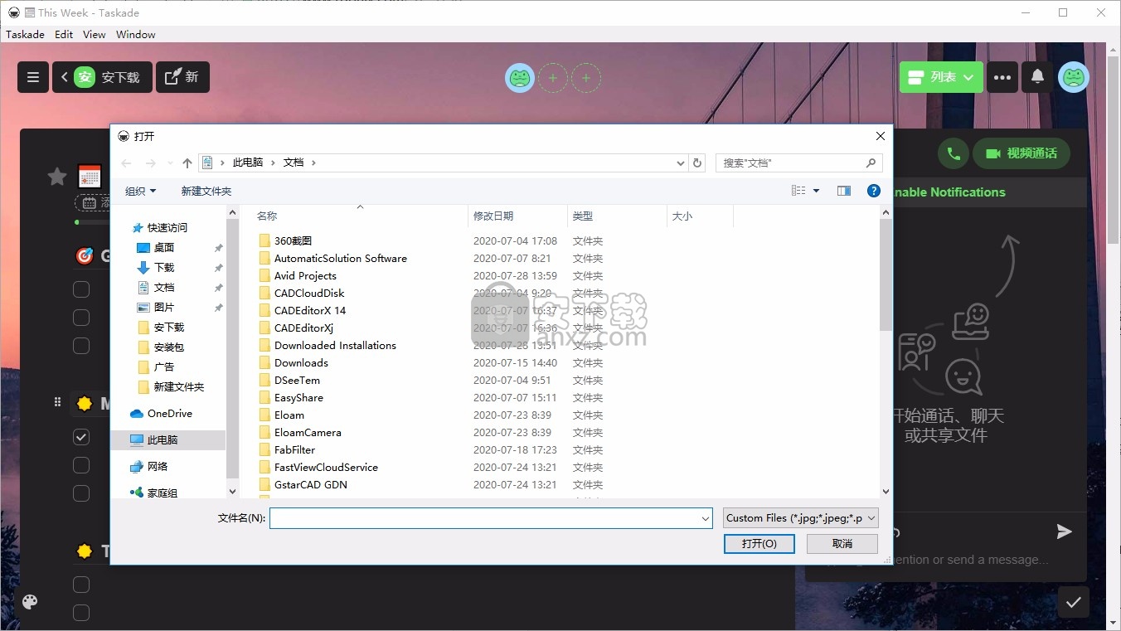Viewport: 1121px width, 631px height.
Task: Open the Edit menu
Action: (64, 34)
